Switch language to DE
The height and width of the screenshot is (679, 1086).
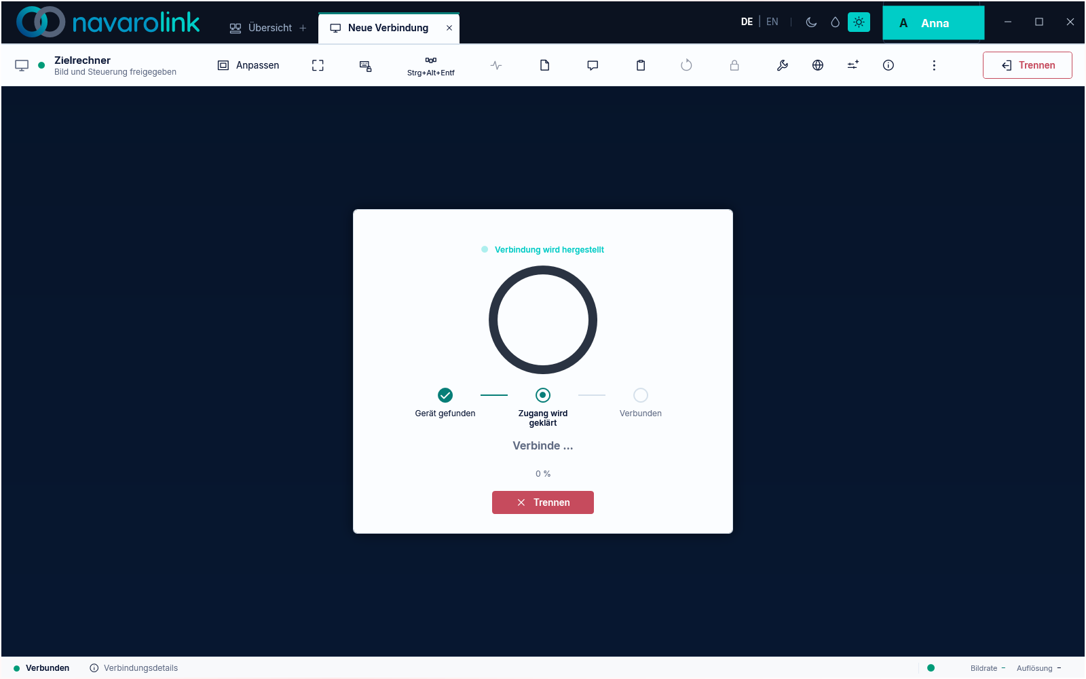[x=747, y=22]
